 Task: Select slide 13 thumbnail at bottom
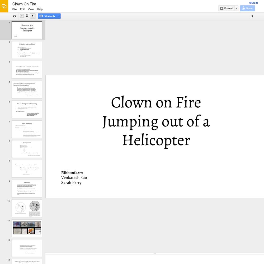pos(27,261)
